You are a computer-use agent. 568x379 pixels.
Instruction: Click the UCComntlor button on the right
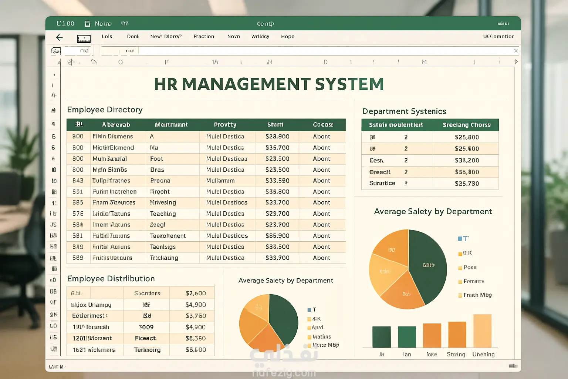[498, 37]
